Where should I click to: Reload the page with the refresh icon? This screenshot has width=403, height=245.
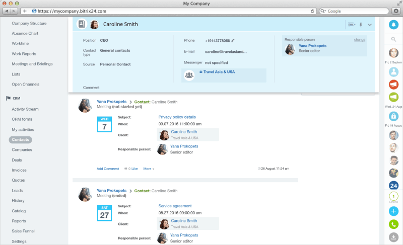312,11
